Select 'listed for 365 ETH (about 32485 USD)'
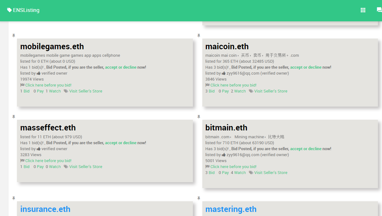382x216 pixels. (x=240, y=61)
